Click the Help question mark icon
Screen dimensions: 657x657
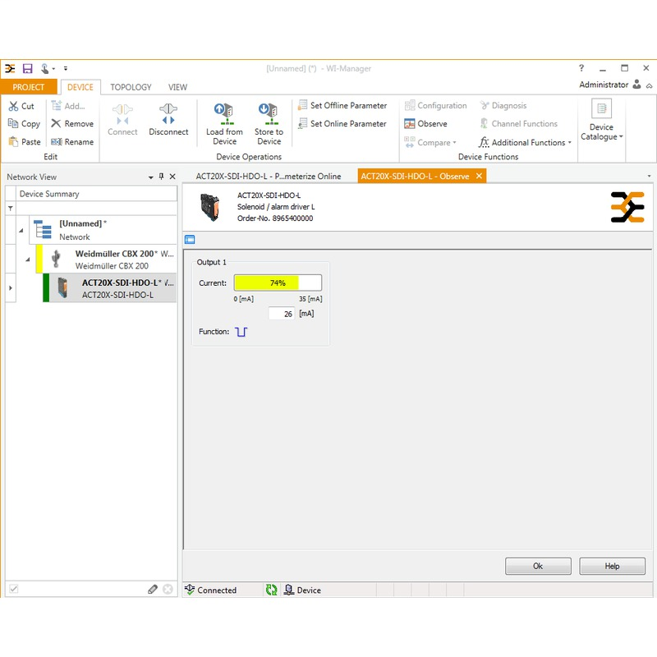point(581,68)
